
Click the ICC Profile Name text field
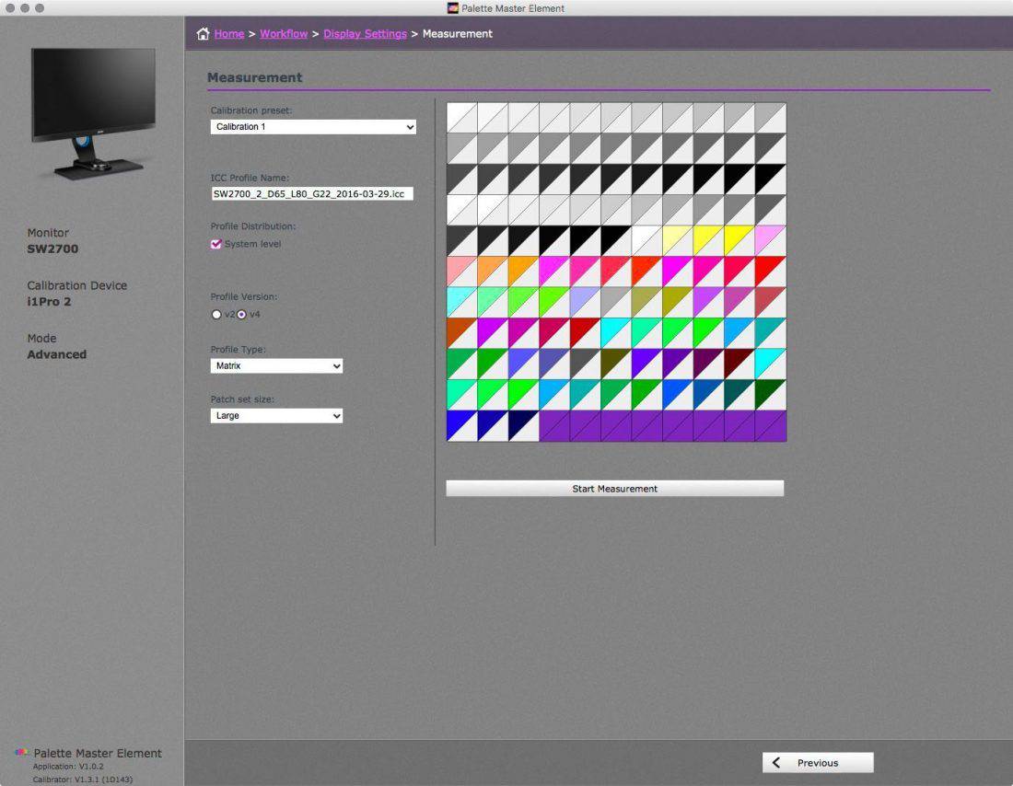pyautogui.click(x=312, y=194)
